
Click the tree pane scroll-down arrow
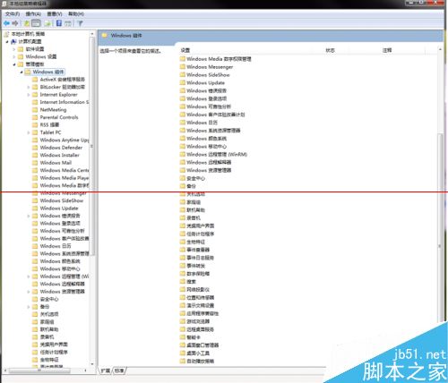point(92,364)
